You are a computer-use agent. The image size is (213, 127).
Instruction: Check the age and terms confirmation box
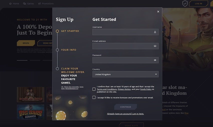(x=94, y=89)
